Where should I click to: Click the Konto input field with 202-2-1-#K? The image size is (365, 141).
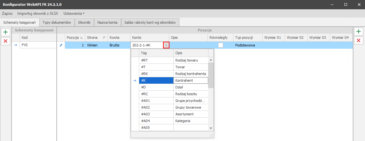[x=147, y=45]
